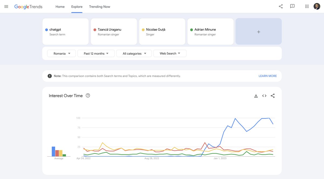Click the share icon in header
Image resolution: width=324 pixels, height=179 pixels.
281,6
